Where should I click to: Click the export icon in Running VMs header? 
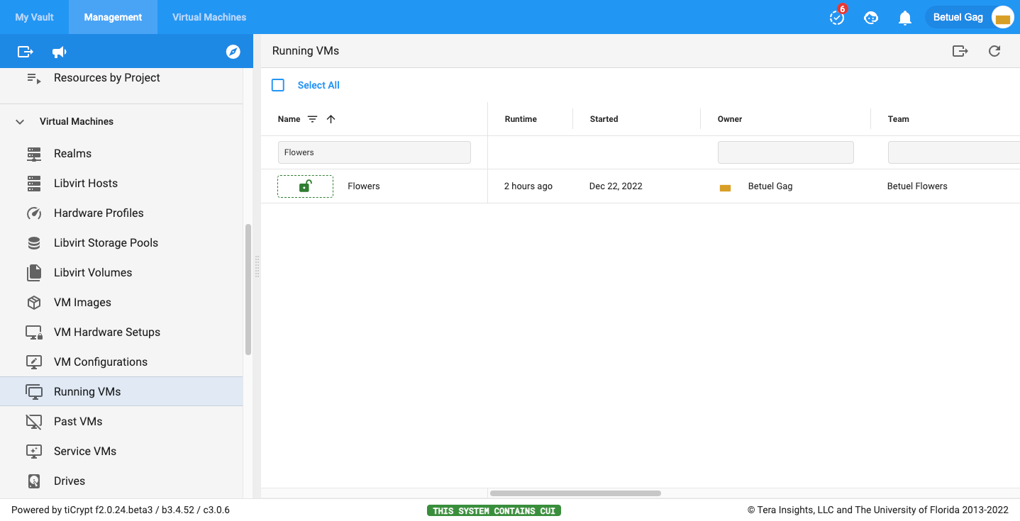coord(960,51)
